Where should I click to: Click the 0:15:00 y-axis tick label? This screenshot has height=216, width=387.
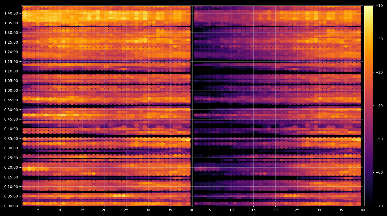tap(11, 177)
